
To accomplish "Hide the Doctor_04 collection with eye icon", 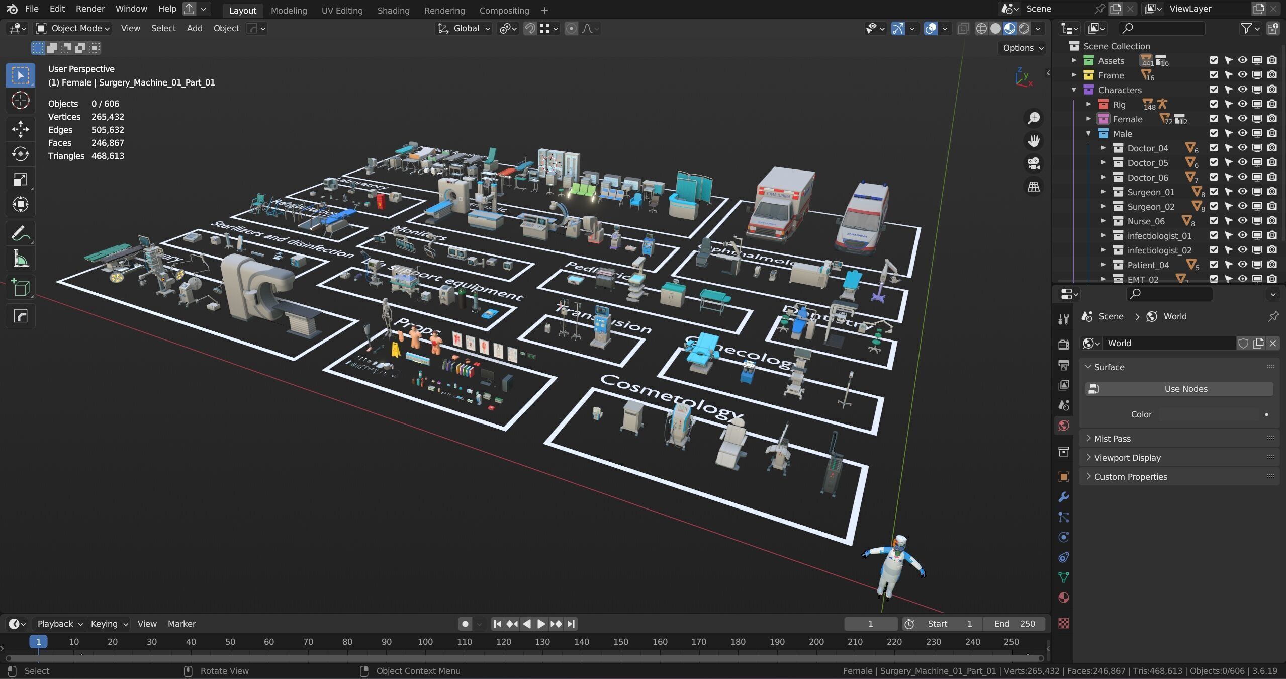I will coord(1242,148).
